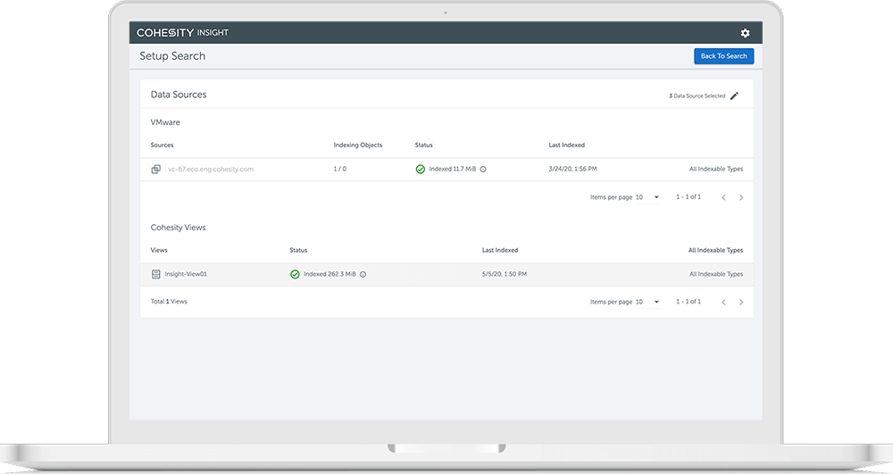Open settings via the gear icon
The width and height of the screenshot is (893, 474).
[745, 33]
